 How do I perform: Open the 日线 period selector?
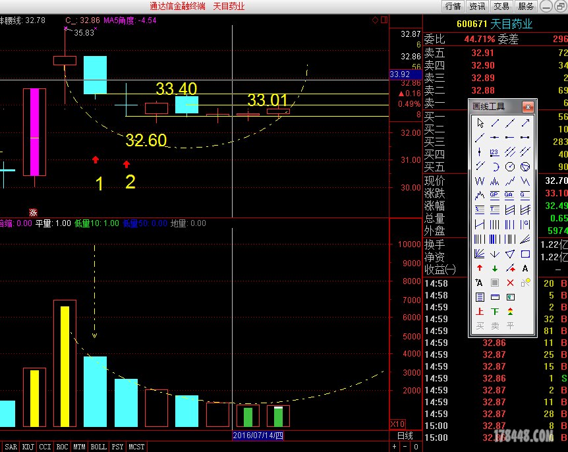[404, 436]
